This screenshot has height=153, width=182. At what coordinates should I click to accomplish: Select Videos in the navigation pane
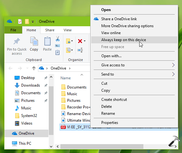[x=27, y=123]
